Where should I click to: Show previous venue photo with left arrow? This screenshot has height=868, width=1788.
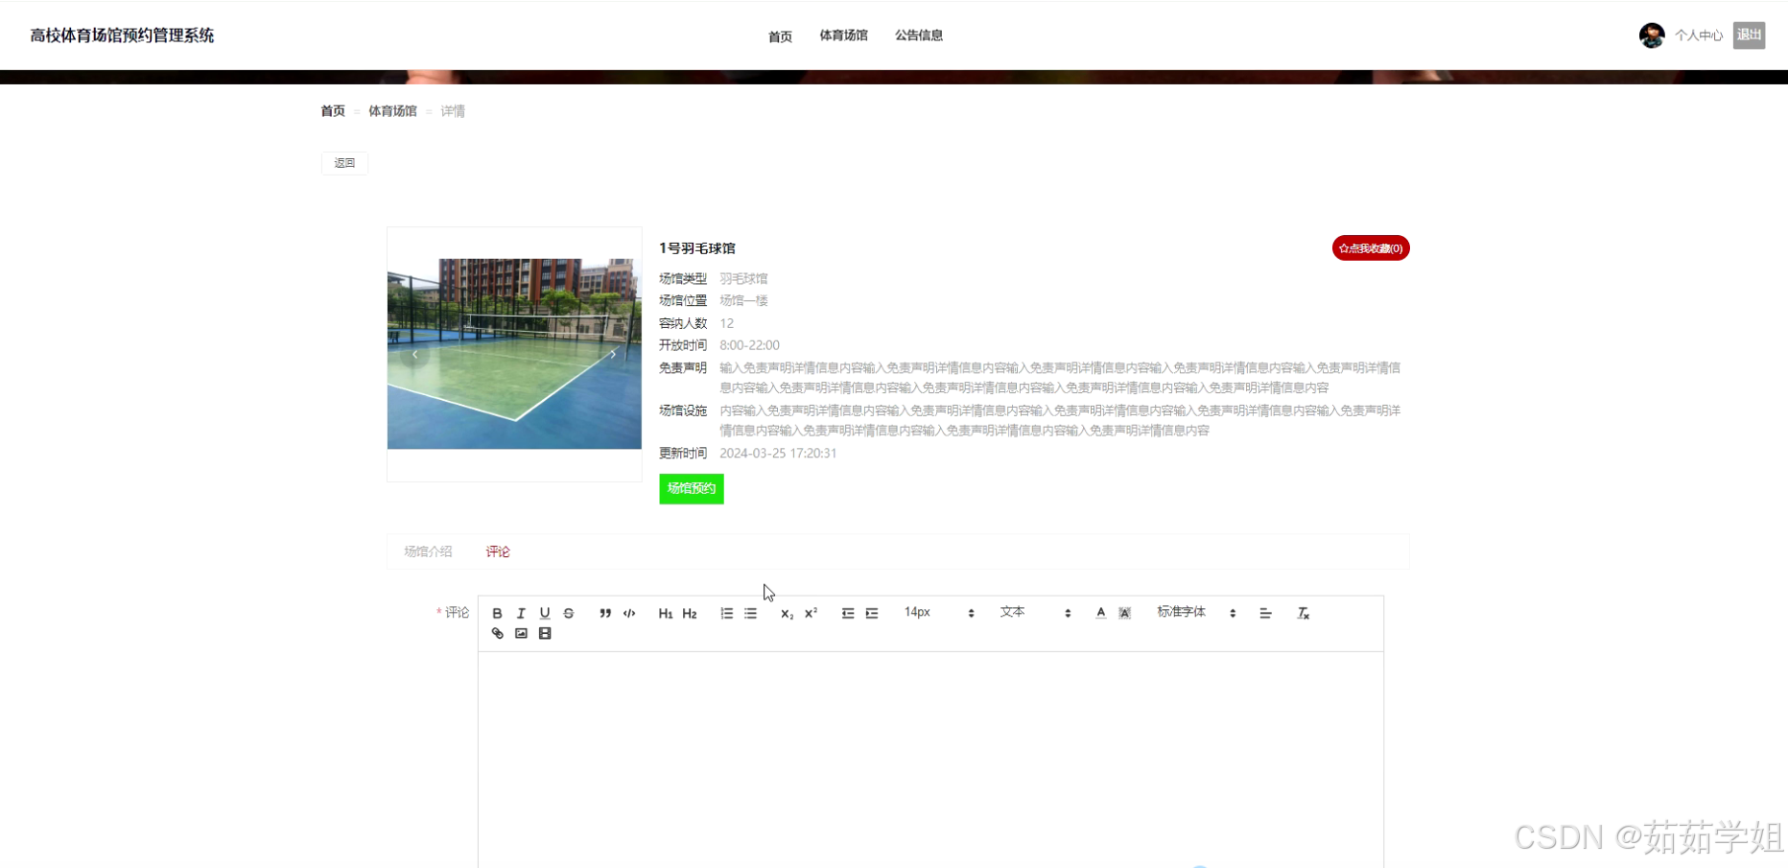point(415,354)
